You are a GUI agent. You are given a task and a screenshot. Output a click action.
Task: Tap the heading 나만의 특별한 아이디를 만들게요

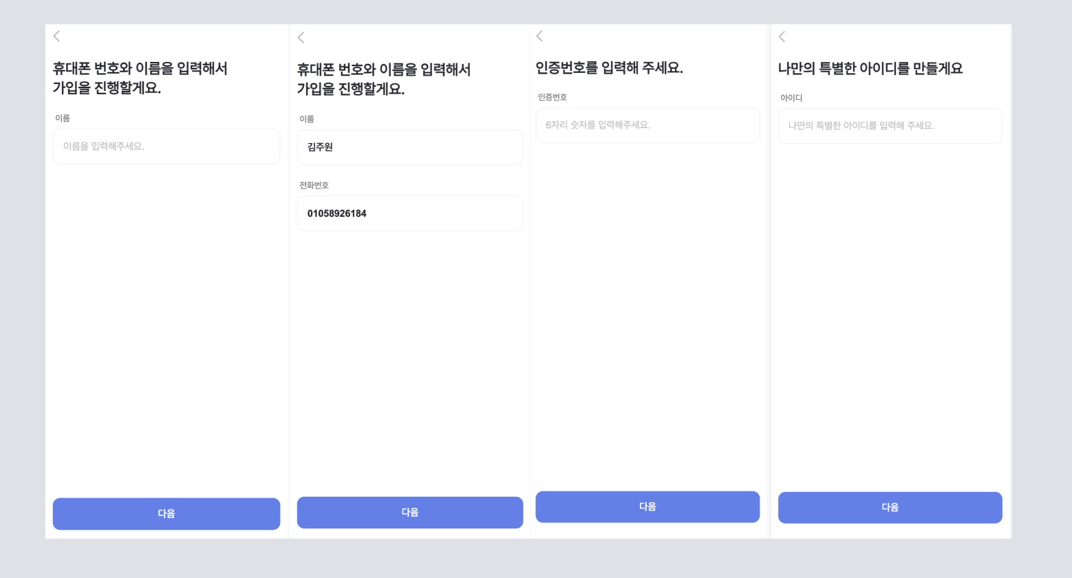[871, 69]
